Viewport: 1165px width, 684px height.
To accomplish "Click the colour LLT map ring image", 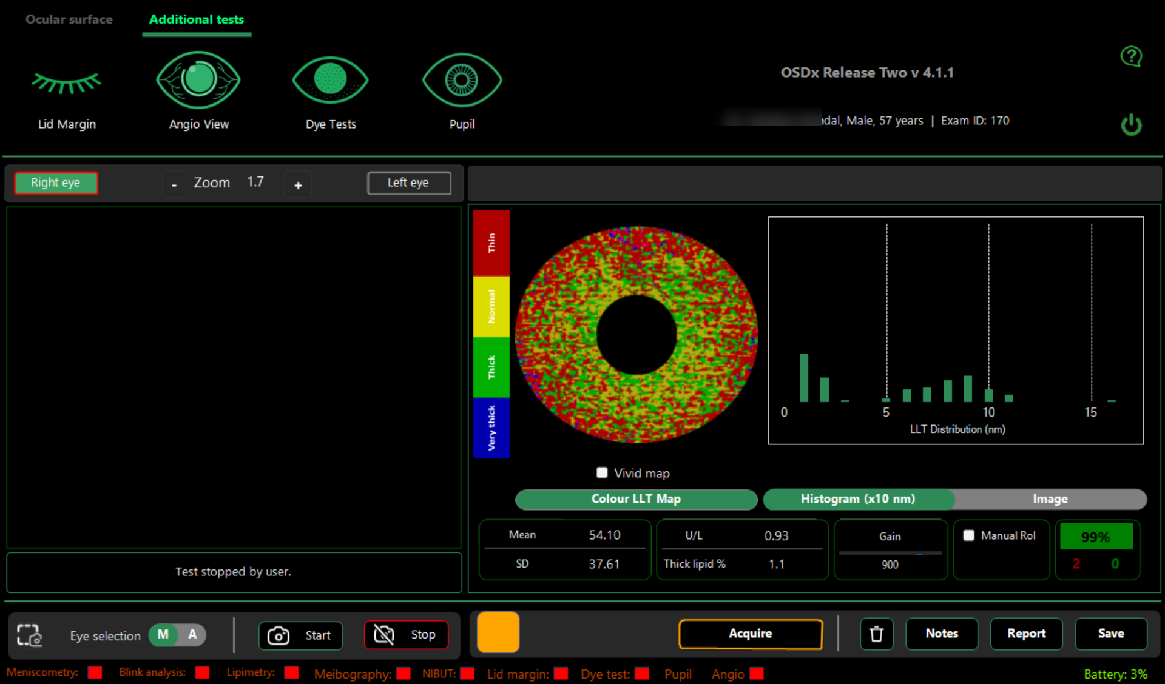I will coord(637,334).
